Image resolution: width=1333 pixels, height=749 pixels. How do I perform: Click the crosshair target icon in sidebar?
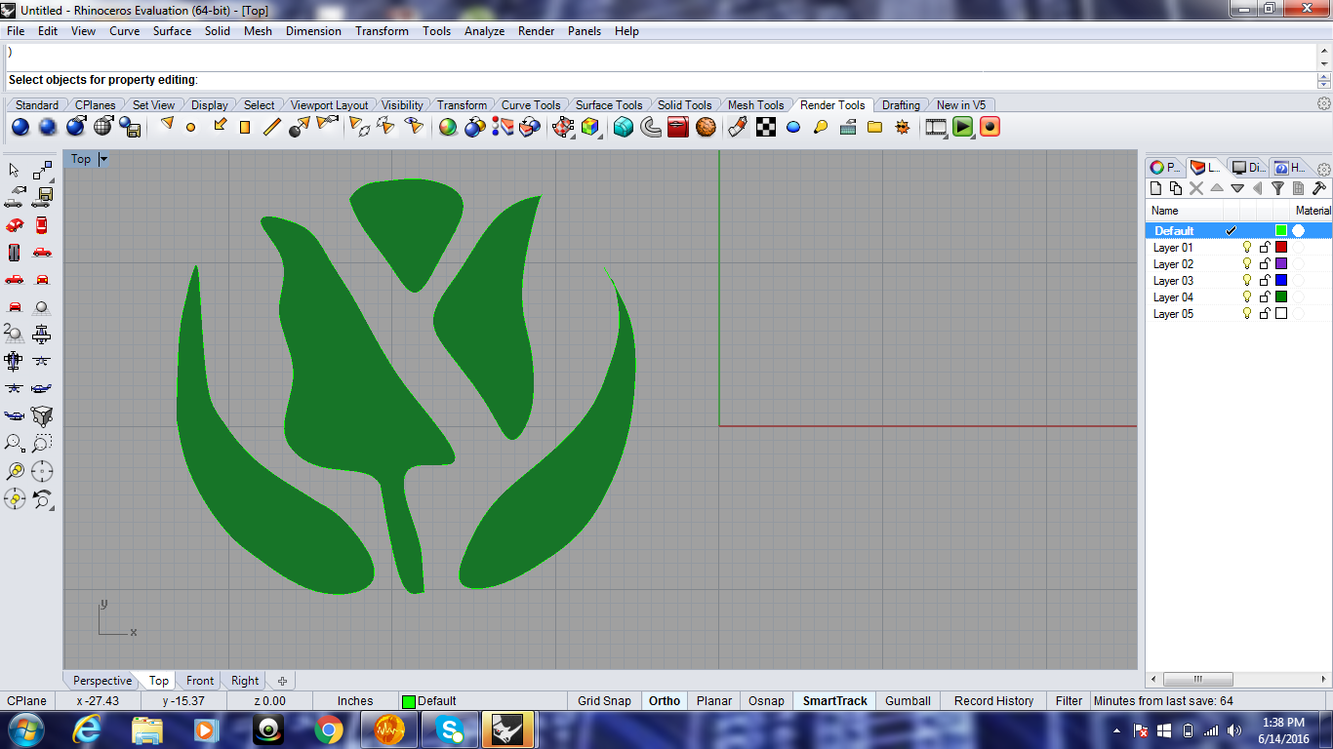click(x=42, y=471)
